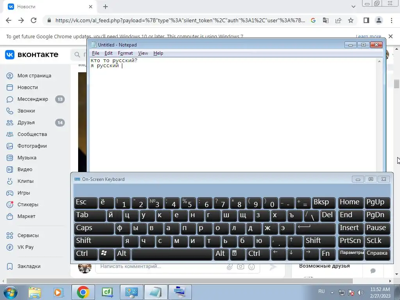
Task: Show hidden system tray icons arrow
Action: click(x=332, y=292)
